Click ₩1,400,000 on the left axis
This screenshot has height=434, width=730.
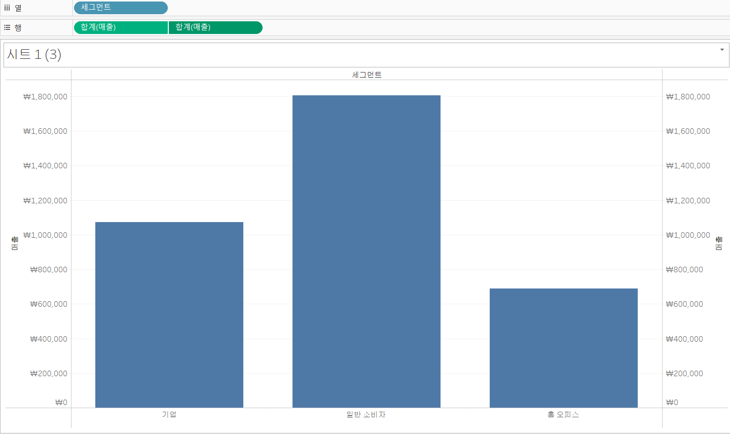(45, 165)
